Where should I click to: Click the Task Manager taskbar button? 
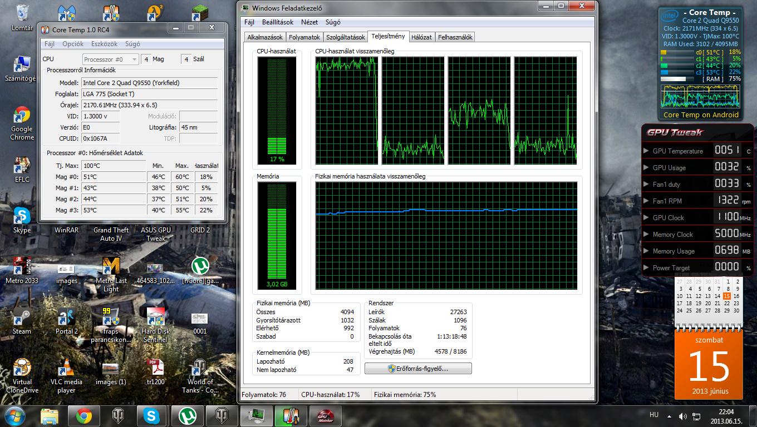click(x=257, y=415)
